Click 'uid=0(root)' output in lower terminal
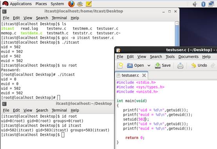Viewport: 217px width, 149px height. click(x=13, y=121)
